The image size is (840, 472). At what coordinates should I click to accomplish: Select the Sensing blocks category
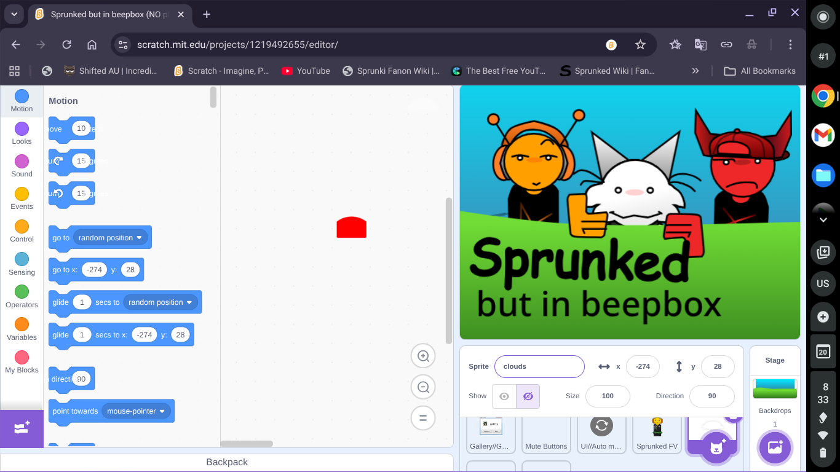click(x=22, y=264)
